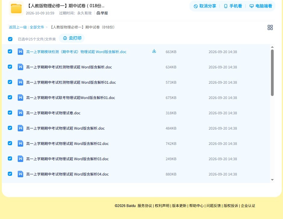Uncheck checkbox for 物理试卷.doc

point(10,112)
